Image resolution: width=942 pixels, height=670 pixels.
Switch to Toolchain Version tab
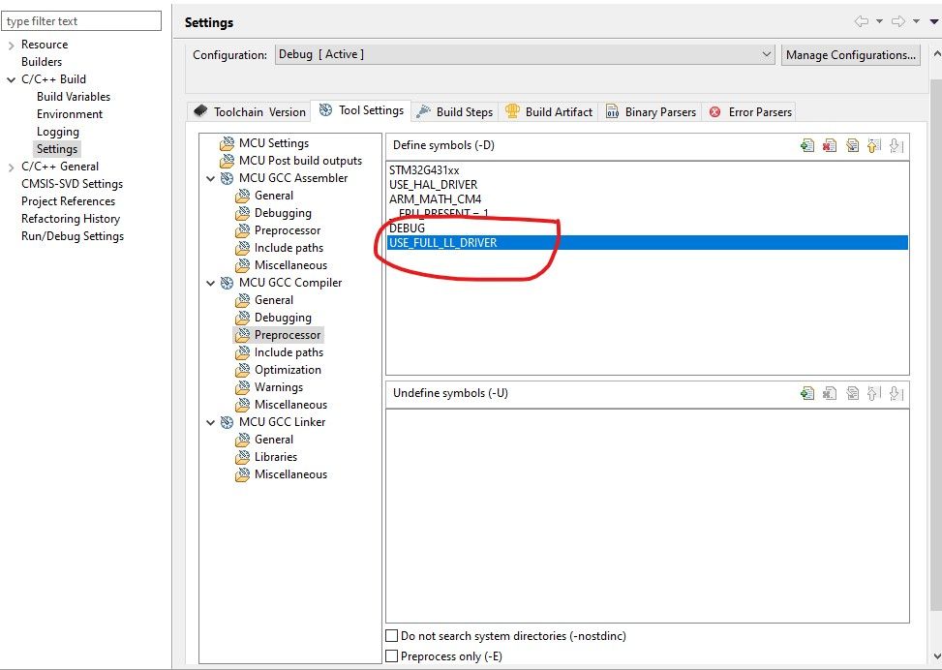(x=250, y=111)
